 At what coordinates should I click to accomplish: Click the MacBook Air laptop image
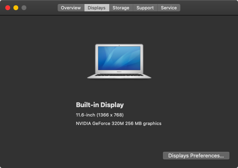coord(119,61)
